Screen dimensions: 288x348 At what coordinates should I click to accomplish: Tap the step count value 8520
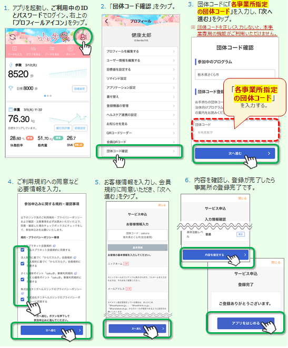pyautogui.click(x=18, y=74)
